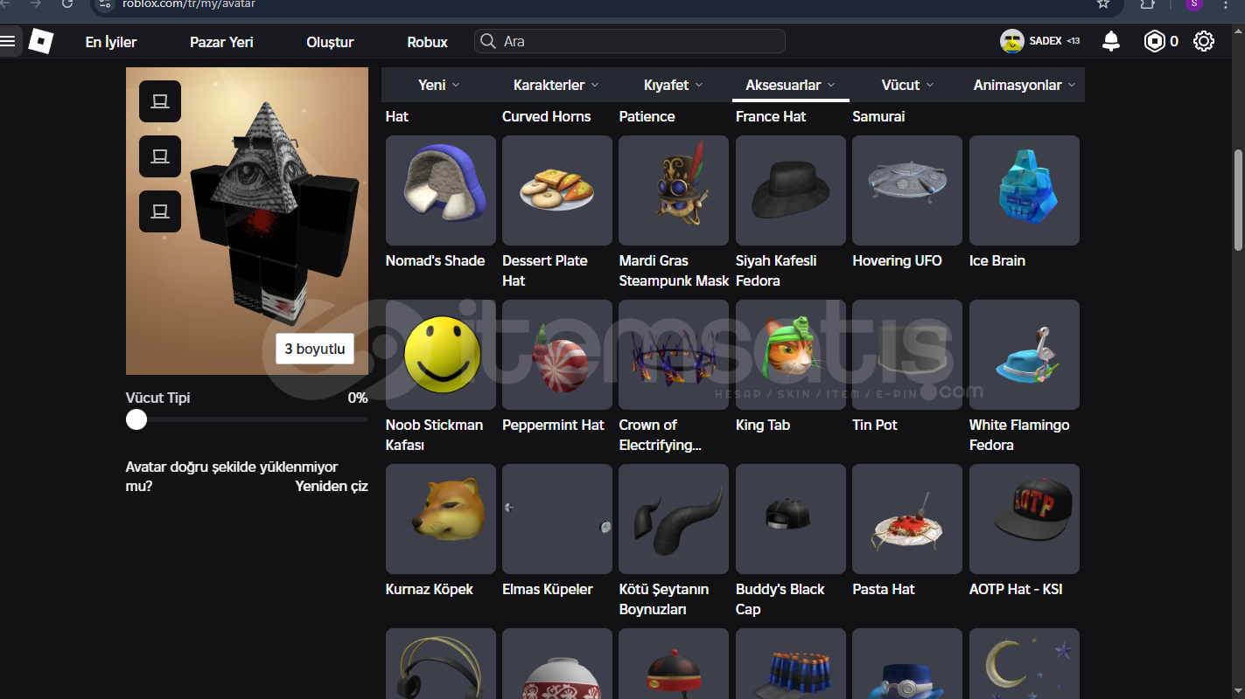This screenshot has width=1245, height=699.
Task: Click the search magnifier icon
Action: pyautogui.click(x=488, y=41)
